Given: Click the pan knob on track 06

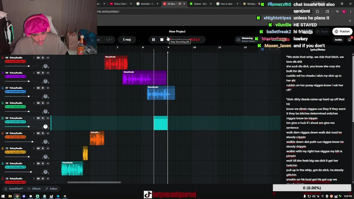Looking at the screenshot, I should [46, 81].
